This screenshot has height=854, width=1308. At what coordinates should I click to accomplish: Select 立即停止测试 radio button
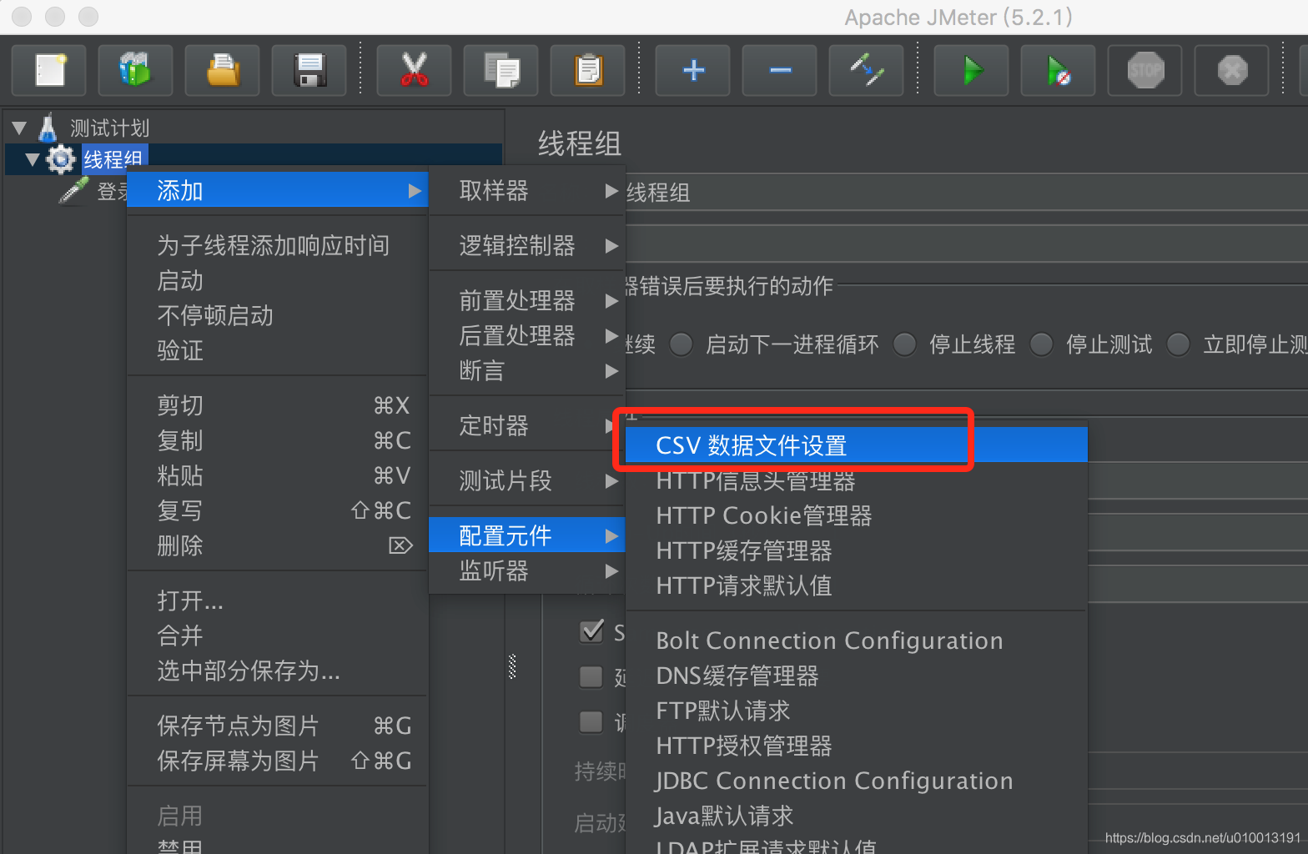click(x=1179, y=344)
